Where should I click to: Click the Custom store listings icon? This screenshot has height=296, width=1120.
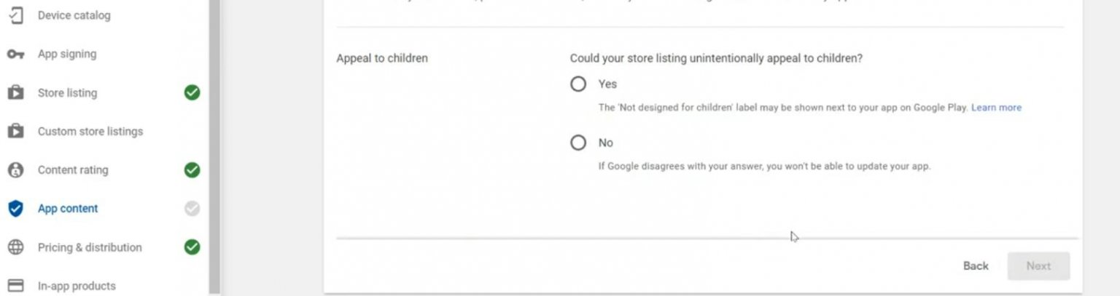click(15, 132)
